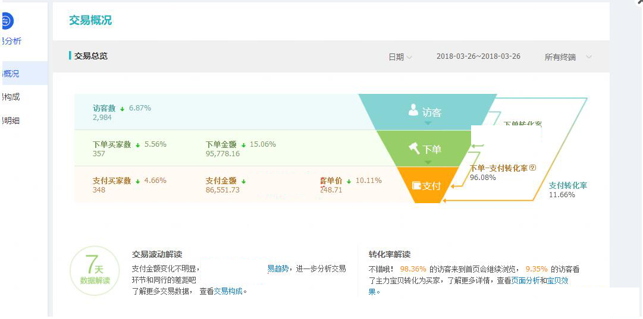Click the 4.66% change next to 支付买家数
Viewport: 643px width, 319px height.
[x=155, y=180]
